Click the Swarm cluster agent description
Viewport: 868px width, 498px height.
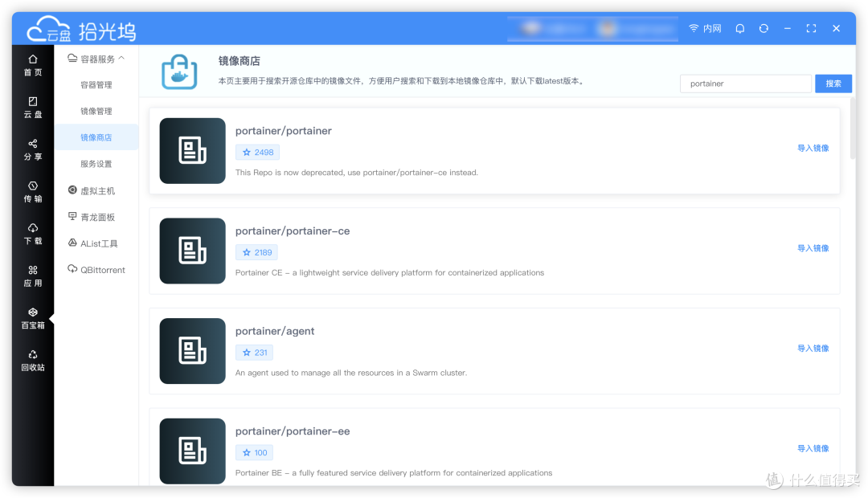tap(351, 373)
